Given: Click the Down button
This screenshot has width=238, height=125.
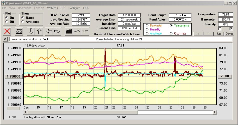Looking at the screenshot, I should coord(229,34).
